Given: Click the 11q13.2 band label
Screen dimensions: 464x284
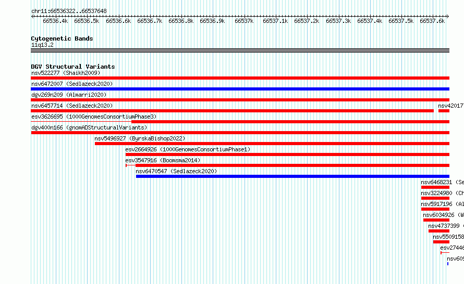Looking at the screenshot, I should (x=42, y=45).
